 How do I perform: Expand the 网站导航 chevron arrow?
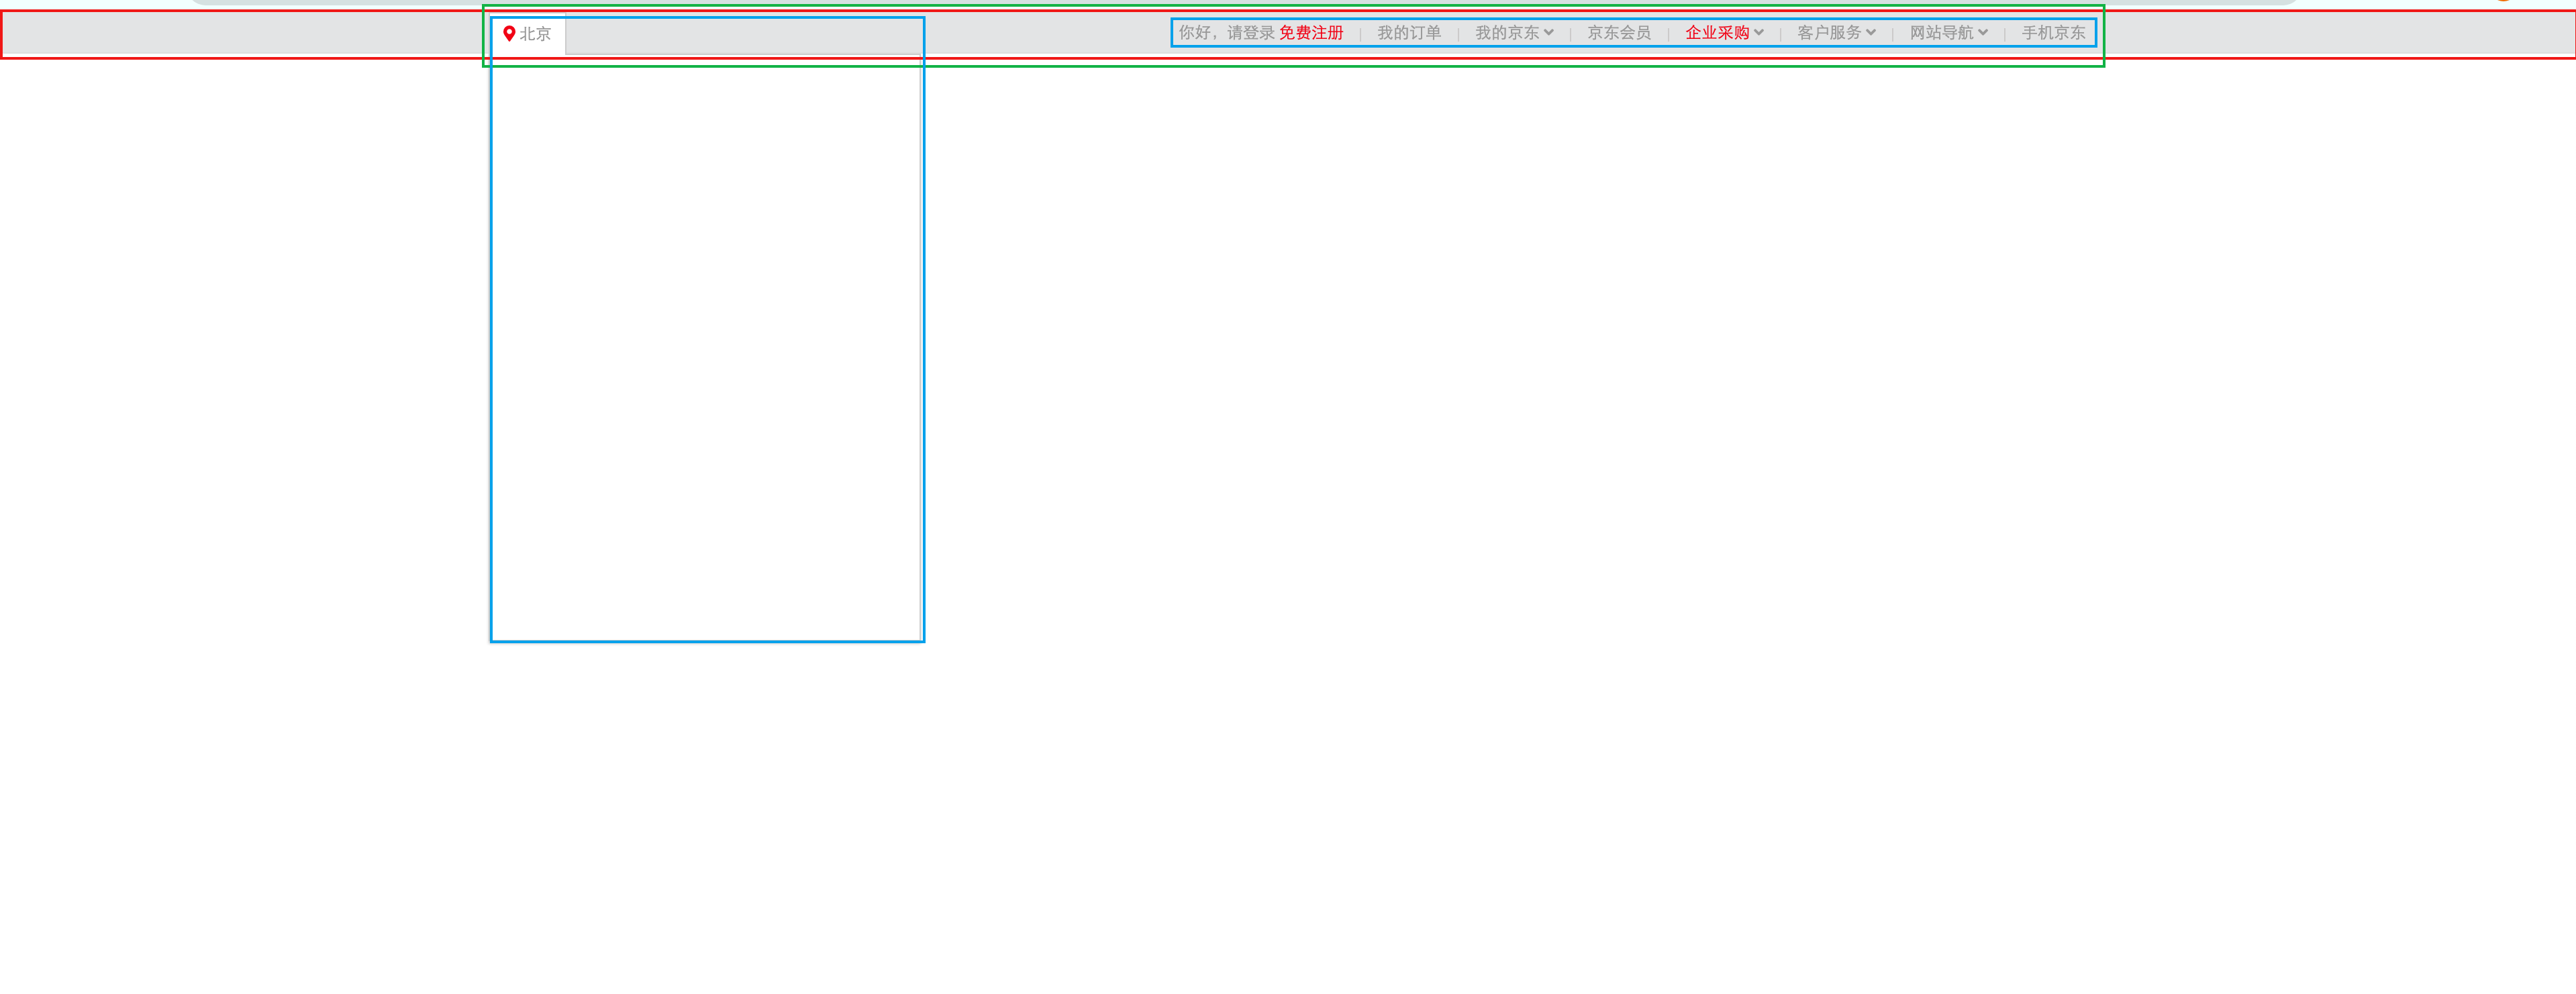1983,33
